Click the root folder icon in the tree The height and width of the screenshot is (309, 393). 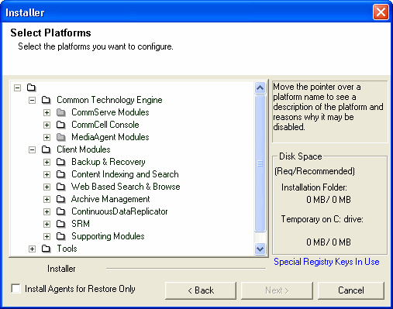point(32,88)
